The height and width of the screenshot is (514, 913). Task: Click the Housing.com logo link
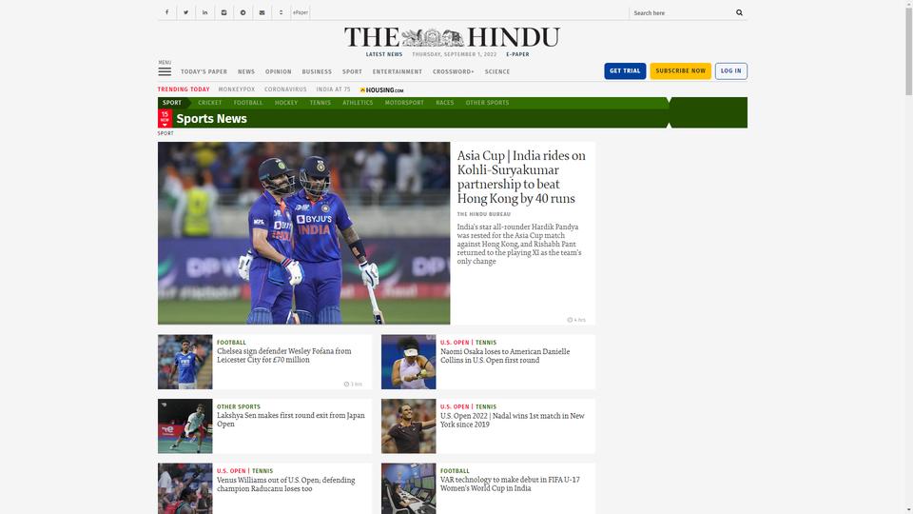point(381,89)
